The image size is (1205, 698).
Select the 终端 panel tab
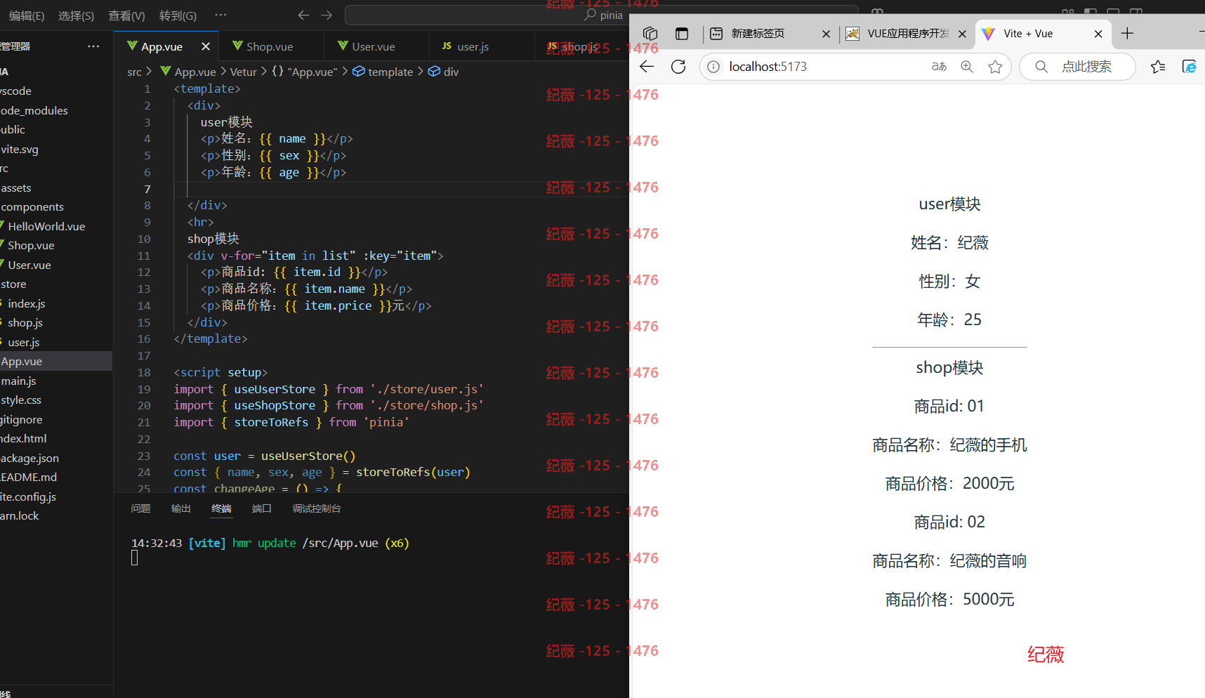coord(221,508)
